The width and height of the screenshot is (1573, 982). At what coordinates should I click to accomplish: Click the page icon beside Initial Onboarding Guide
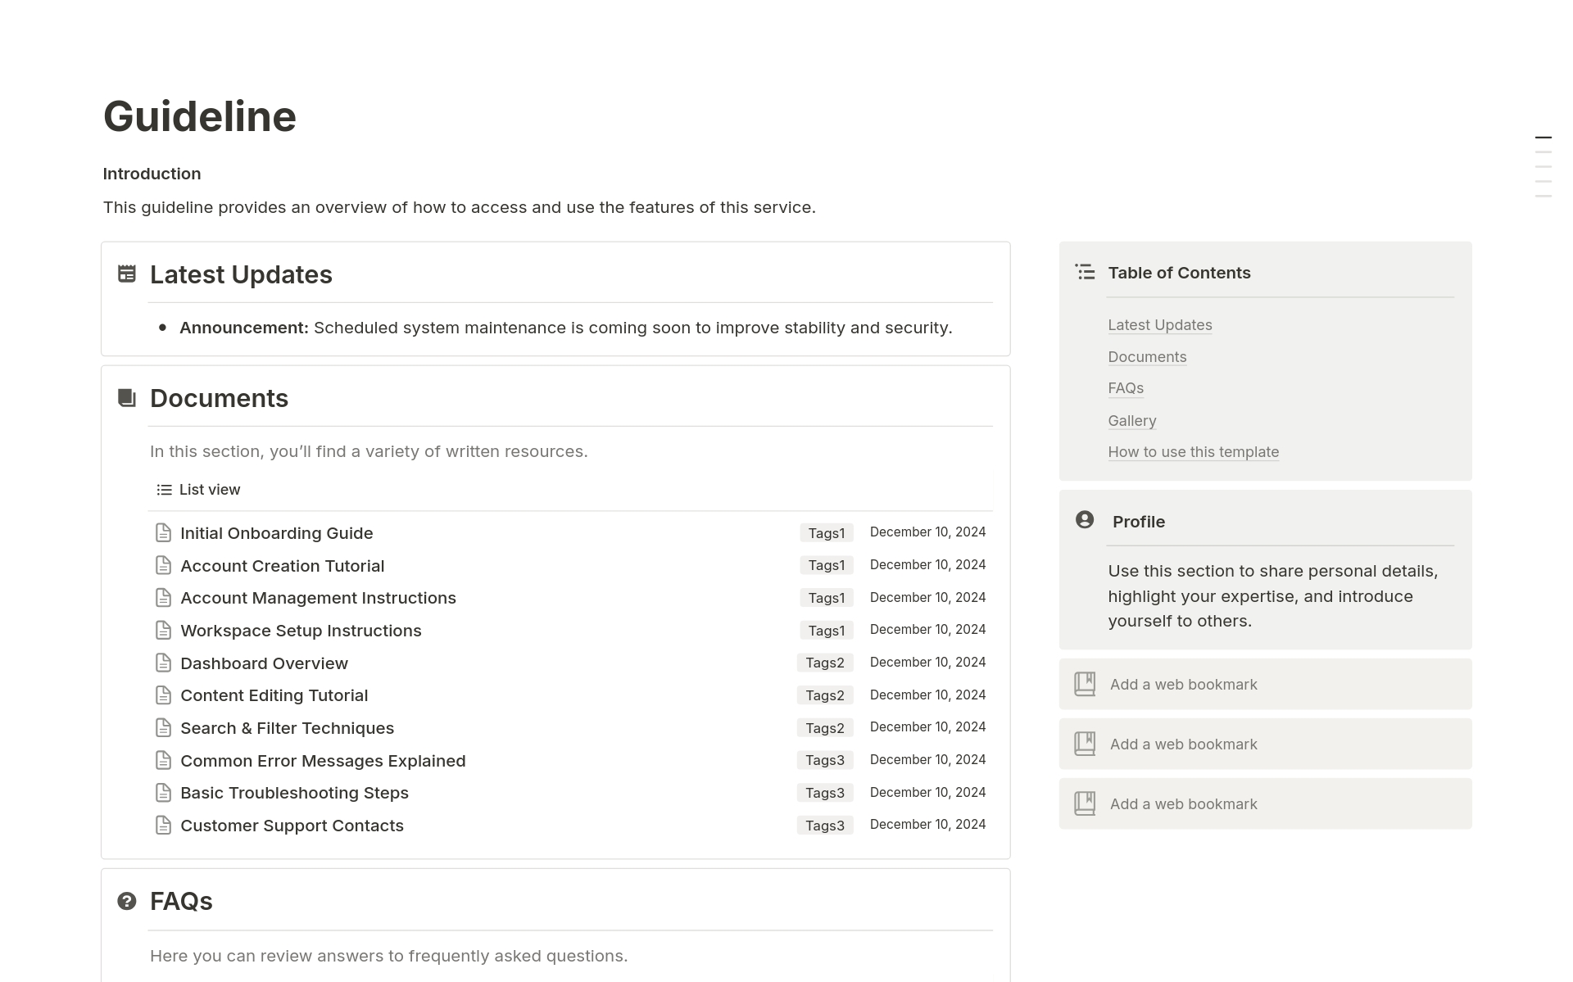[x=163, y=532]
